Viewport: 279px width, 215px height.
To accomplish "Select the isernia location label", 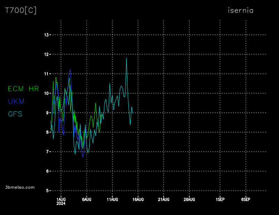I will pyautogui.click(x=240, y=10).
